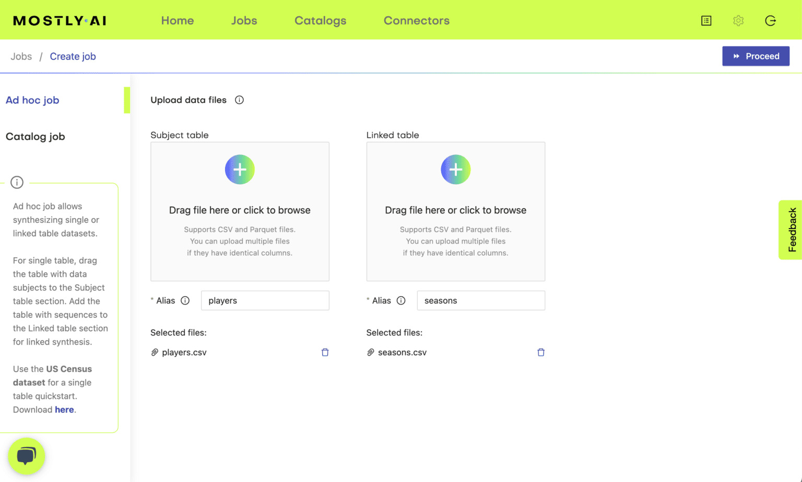Image resolution: width=802 pixels, height=482 pixels.
Task: Click the Proceed button
Action: click(756, 56)
